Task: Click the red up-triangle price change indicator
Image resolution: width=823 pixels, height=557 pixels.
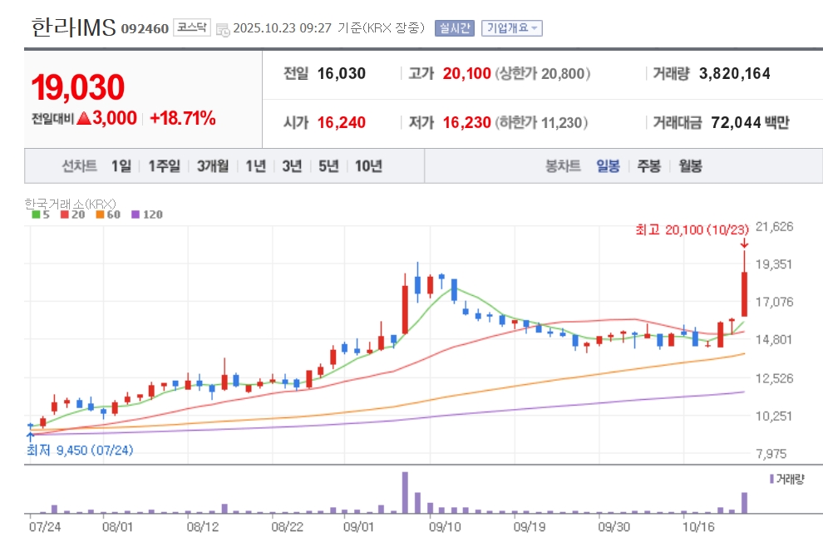Action: 83,119
